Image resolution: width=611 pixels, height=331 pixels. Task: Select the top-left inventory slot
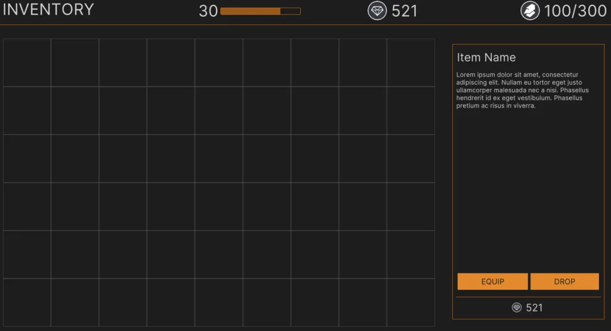[27, 63]
